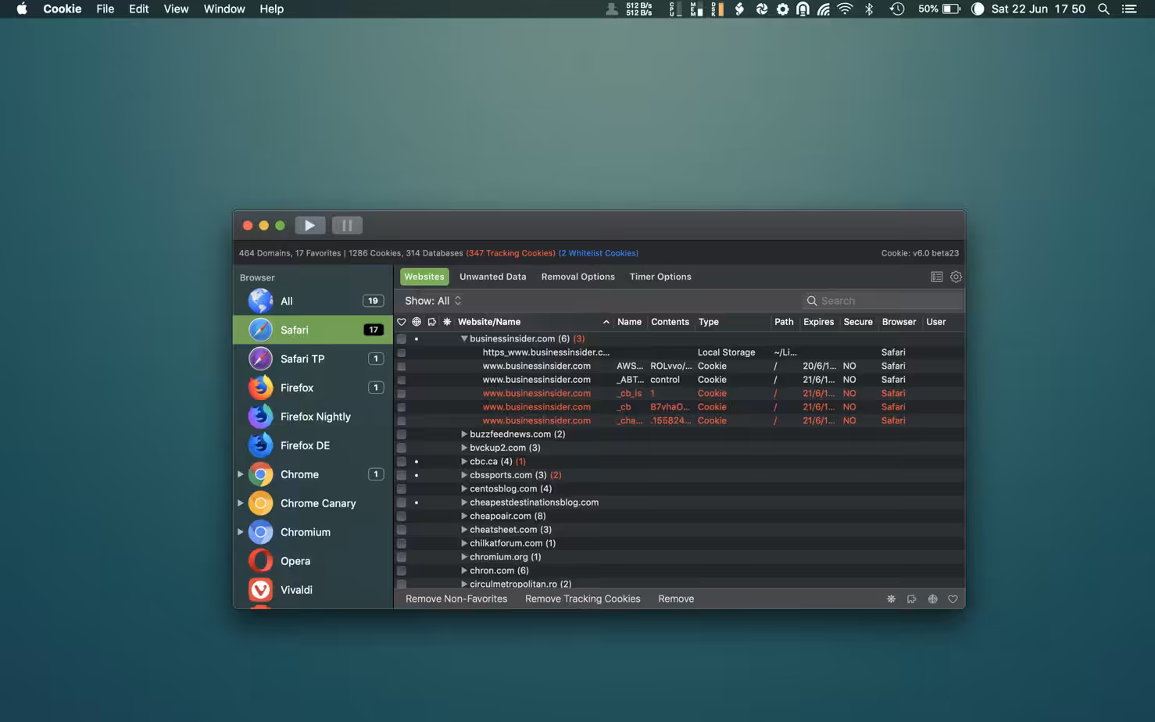Switch to the Unwanted Data tab
The height and width of the screenshot is (722, 1155).
pyautogui.click(x=493, y=277)
